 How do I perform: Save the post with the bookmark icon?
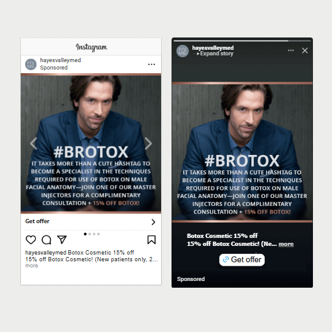[151, 240]
